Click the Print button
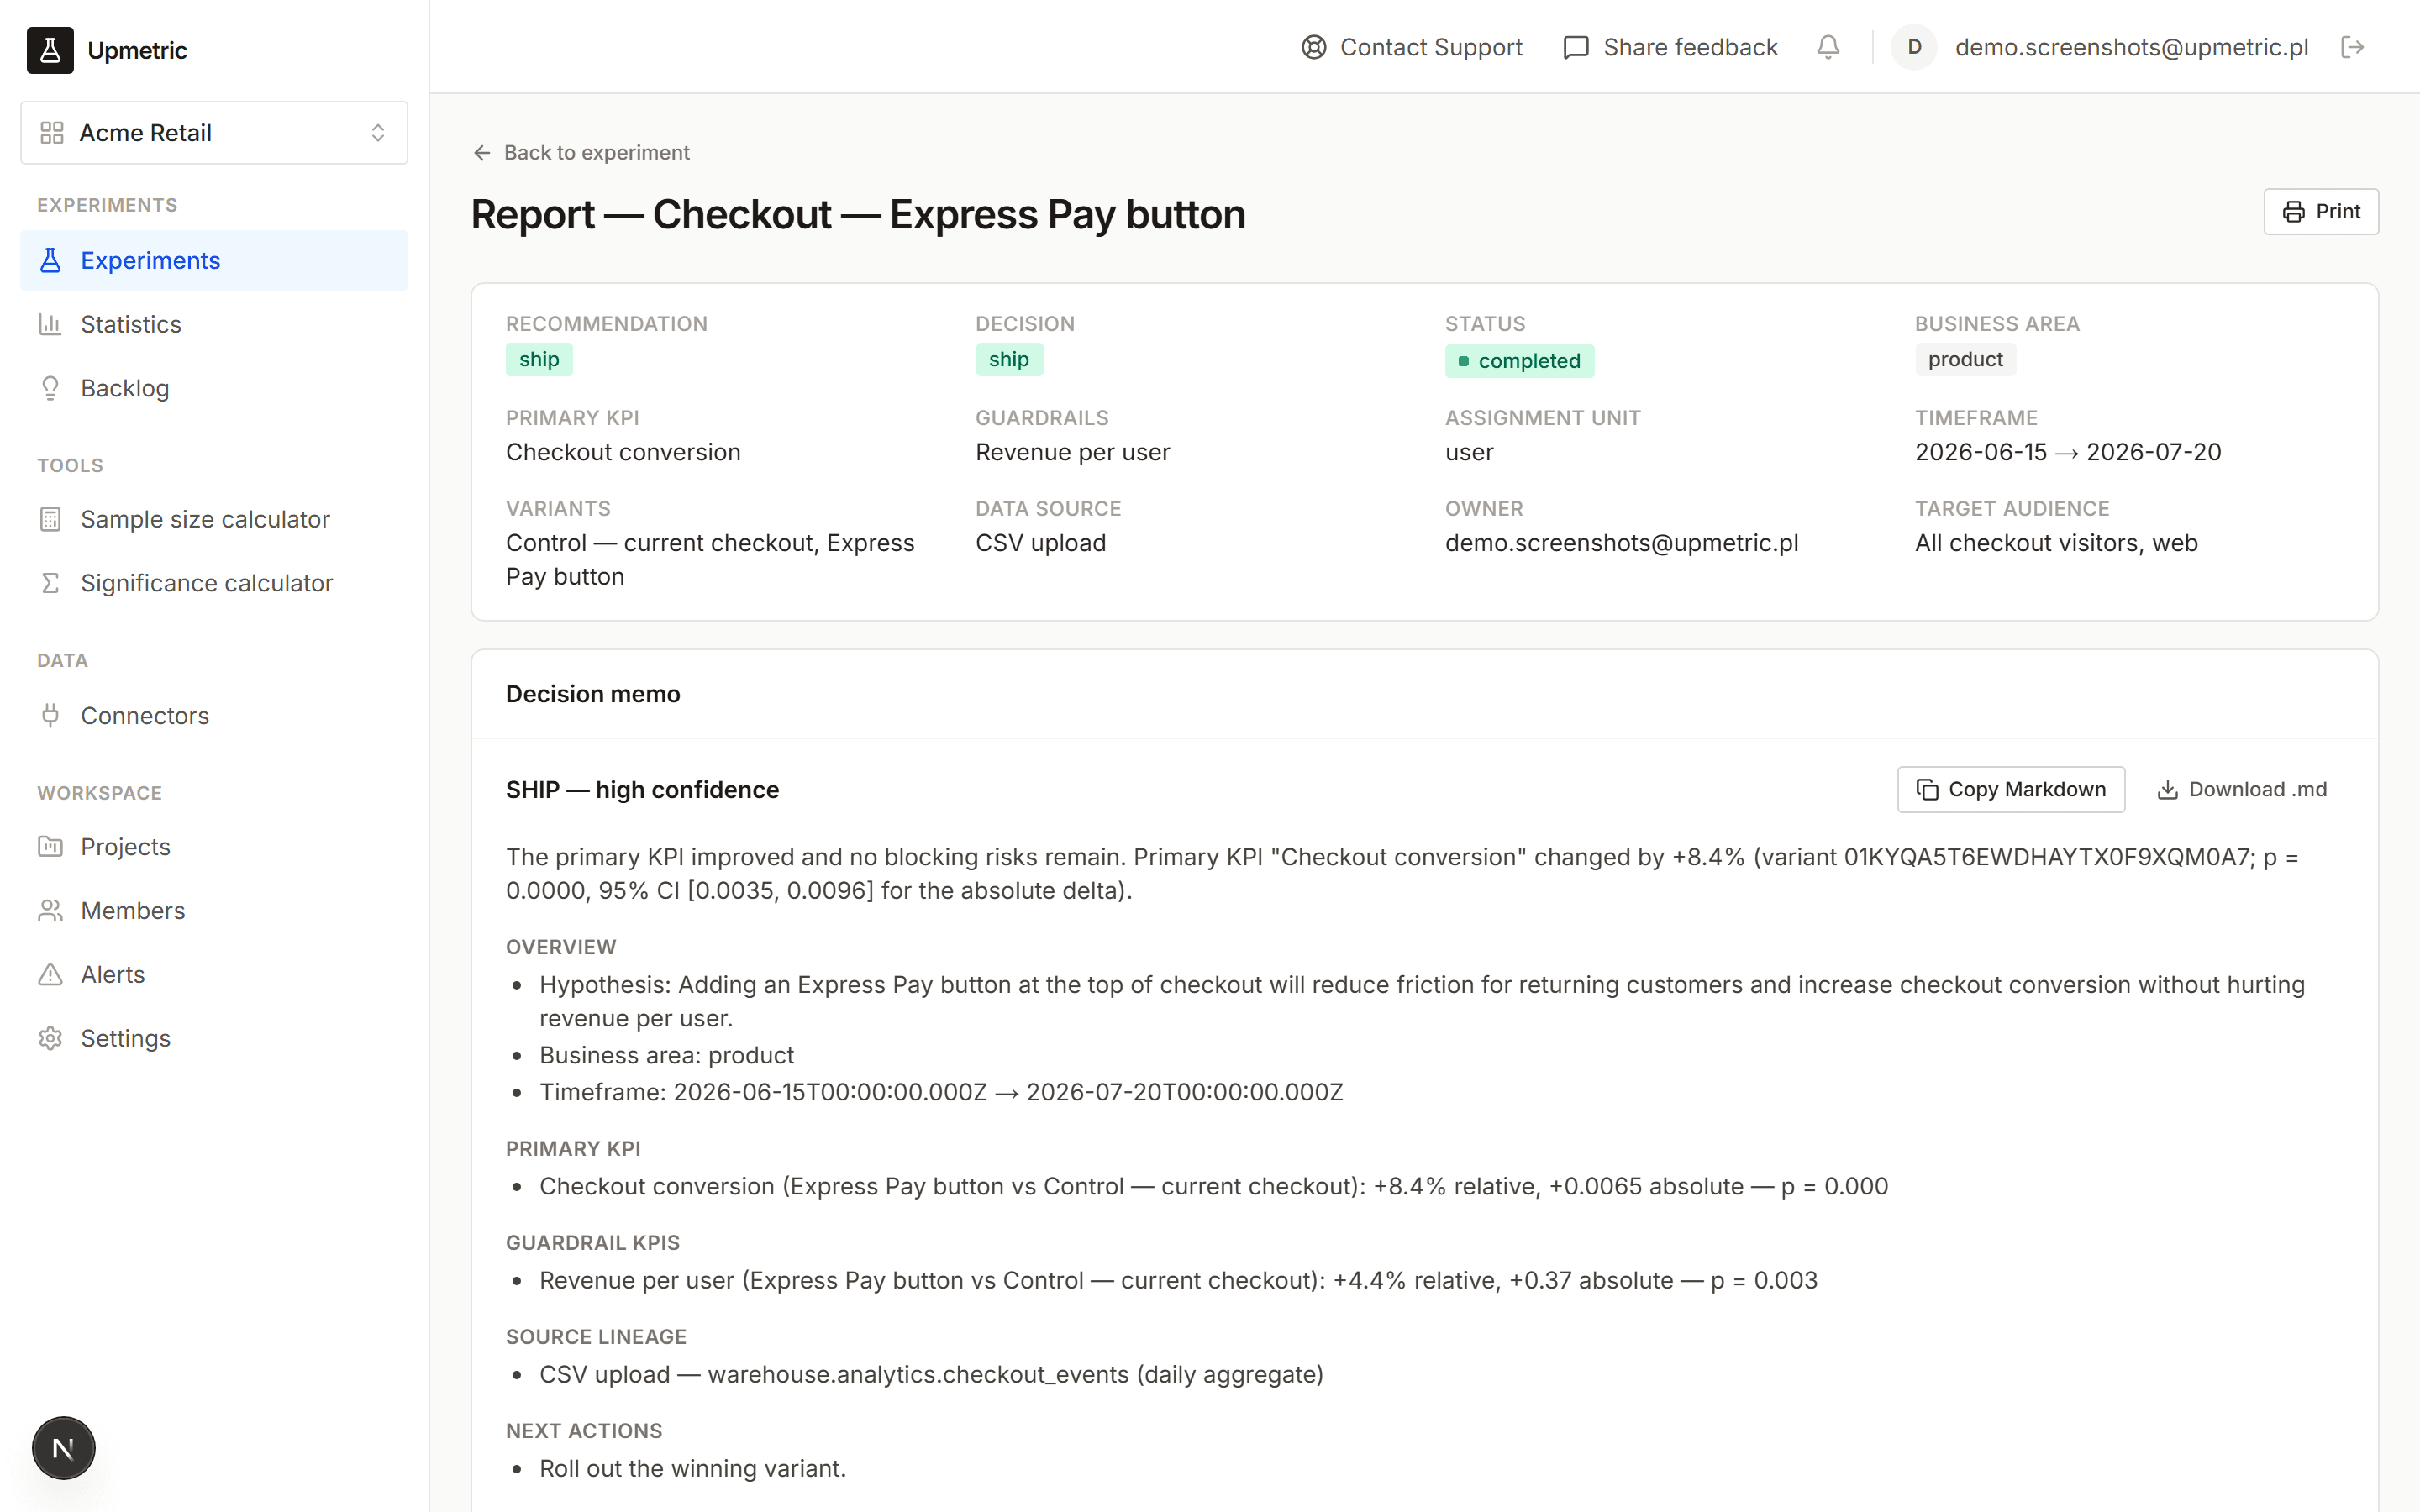The height and width of the screenshot is (1512, 2420). coord(2321,212)
